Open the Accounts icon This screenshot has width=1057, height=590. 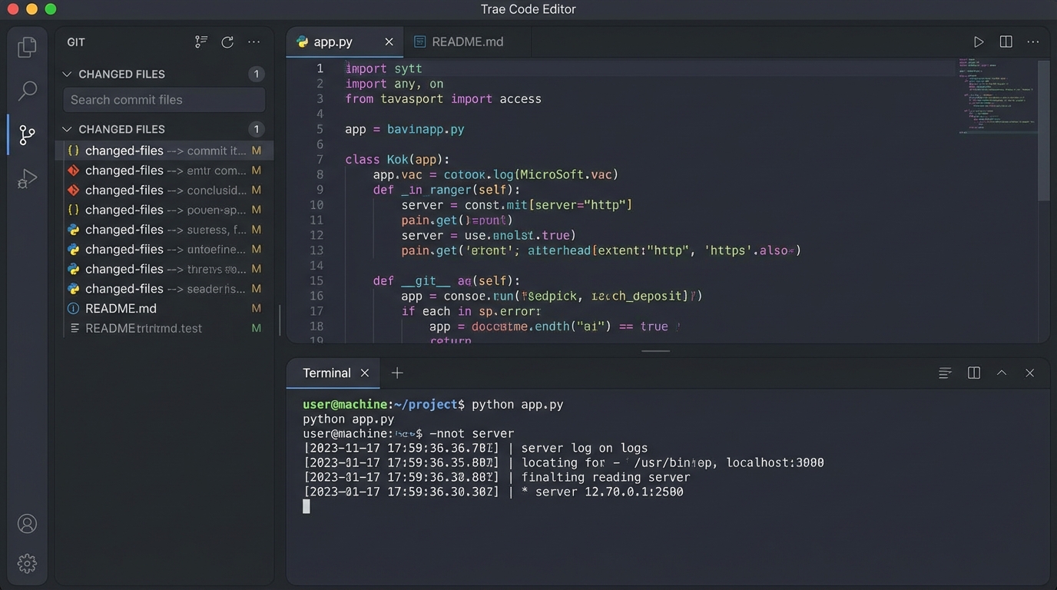[x=27, y=523]
